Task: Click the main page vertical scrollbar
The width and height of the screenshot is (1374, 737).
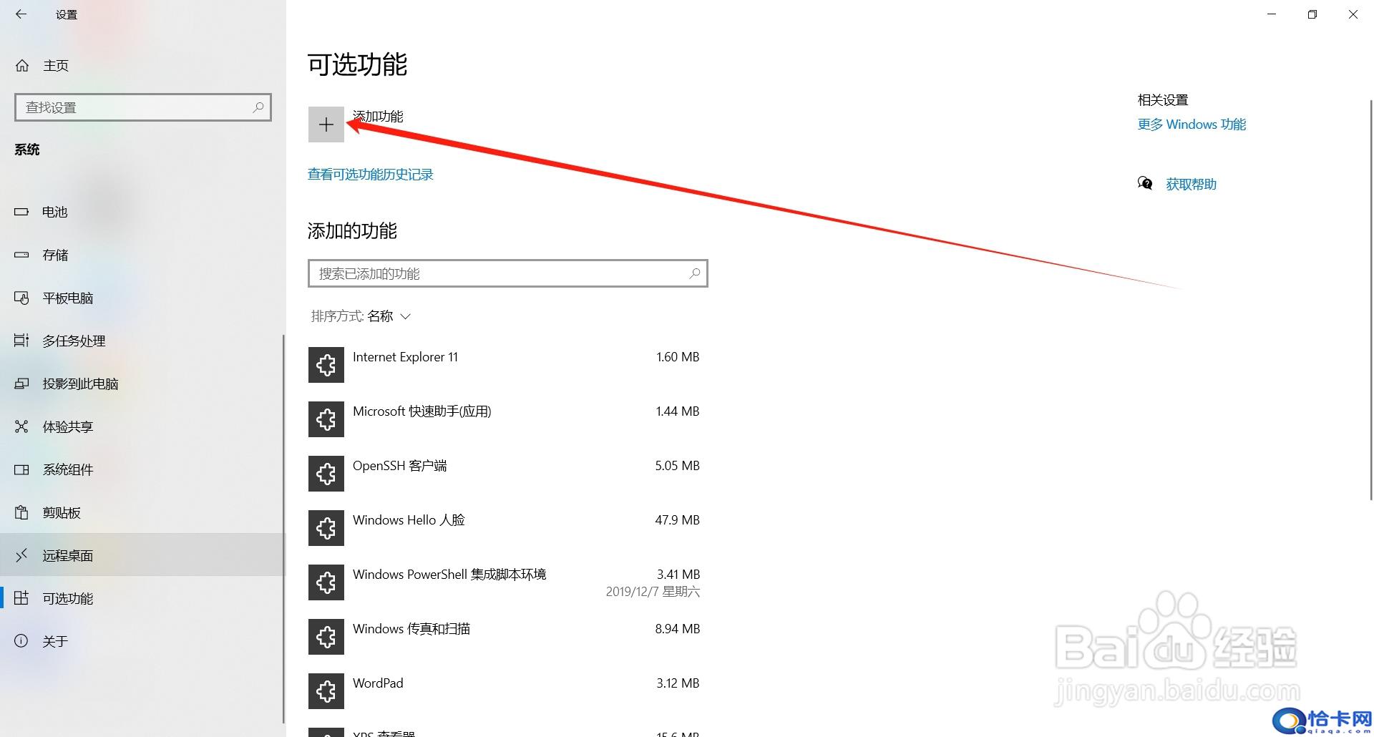Action: [1370, 301]
